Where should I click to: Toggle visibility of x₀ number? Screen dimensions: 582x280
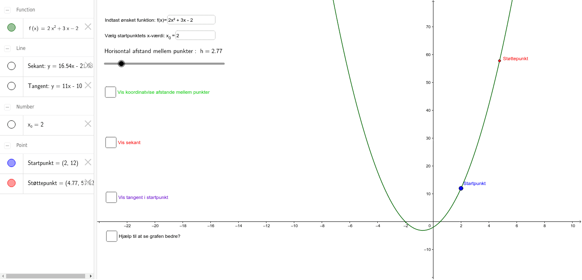point(11,124)
